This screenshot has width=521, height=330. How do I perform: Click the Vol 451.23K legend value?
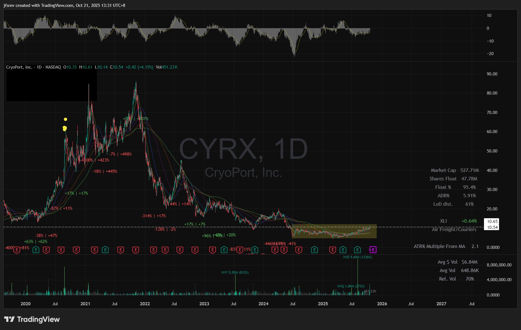click(167, 67)
